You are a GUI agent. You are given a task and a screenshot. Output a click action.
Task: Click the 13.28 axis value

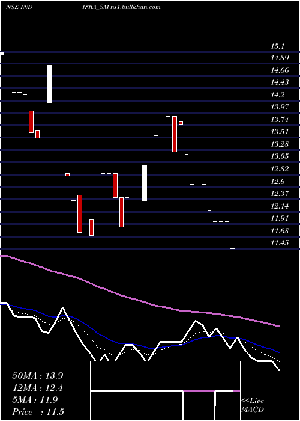pos(280,144)
